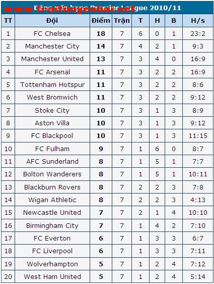Image resolution: width=214 pixels, height=284 pixels.
Task: Click Wigan Athletic team name
Action: tap(52, 200)
